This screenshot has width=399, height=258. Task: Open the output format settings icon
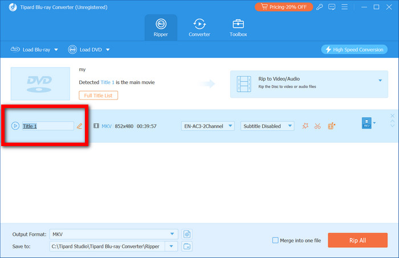(x=186, y=234)
